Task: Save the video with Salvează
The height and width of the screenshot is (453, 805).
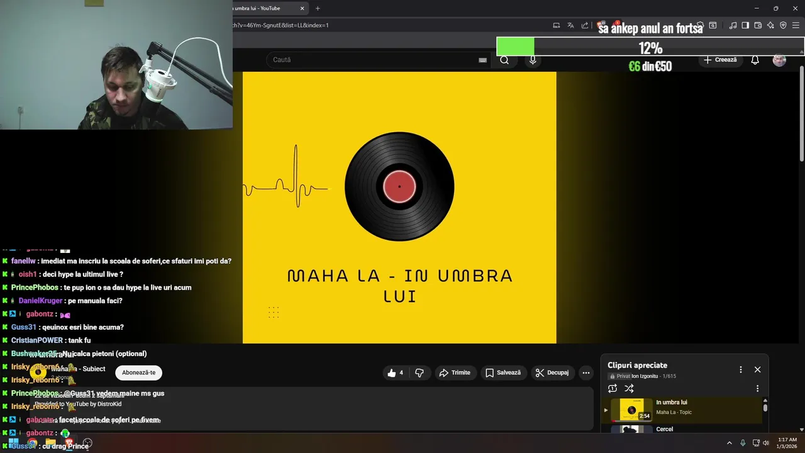Action: (x=503, y=373)
